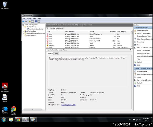Select the Google Chrome desktop shortcut
Screen dimensions: 153x127
[x=14, y=111]
